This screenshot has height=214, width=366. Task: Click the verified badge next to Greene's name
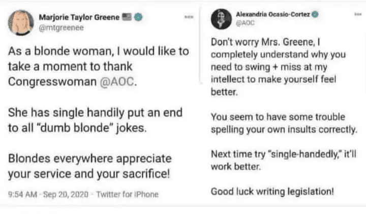tap(138, 17)
